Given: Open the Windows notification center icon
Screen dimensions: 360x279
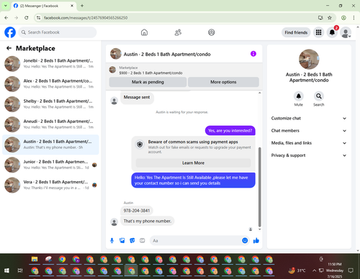Looking at the screenshot, I should tap(351, 270).
